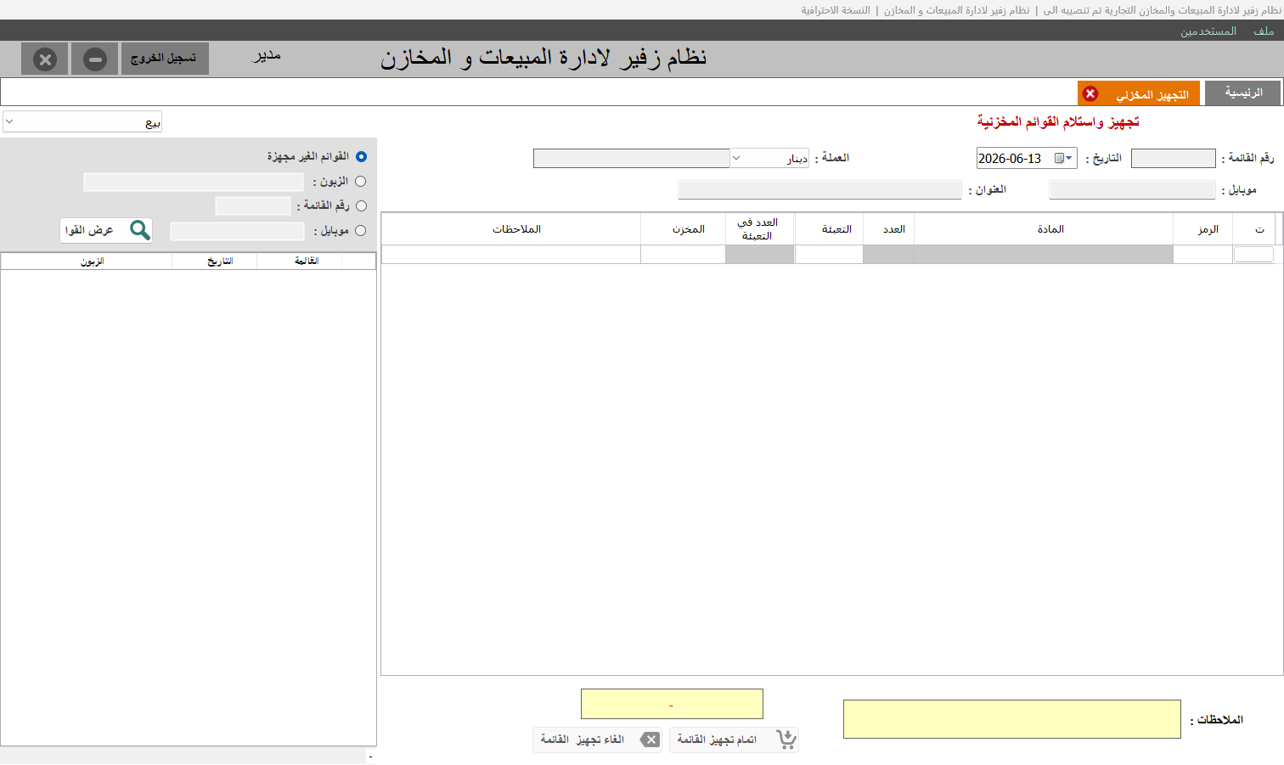
Task: Click the shopping cart complete-order icon
Action: 786,740
